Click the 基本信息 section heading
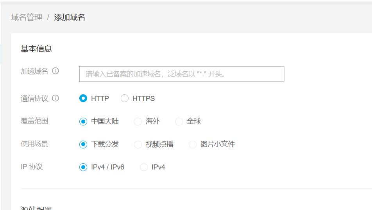This screenshot has width=372, height=210. click(x=36, y=49)
